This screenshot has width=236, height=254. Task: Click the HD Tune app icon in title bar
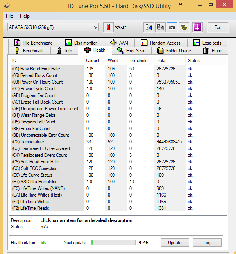point(7,6)
